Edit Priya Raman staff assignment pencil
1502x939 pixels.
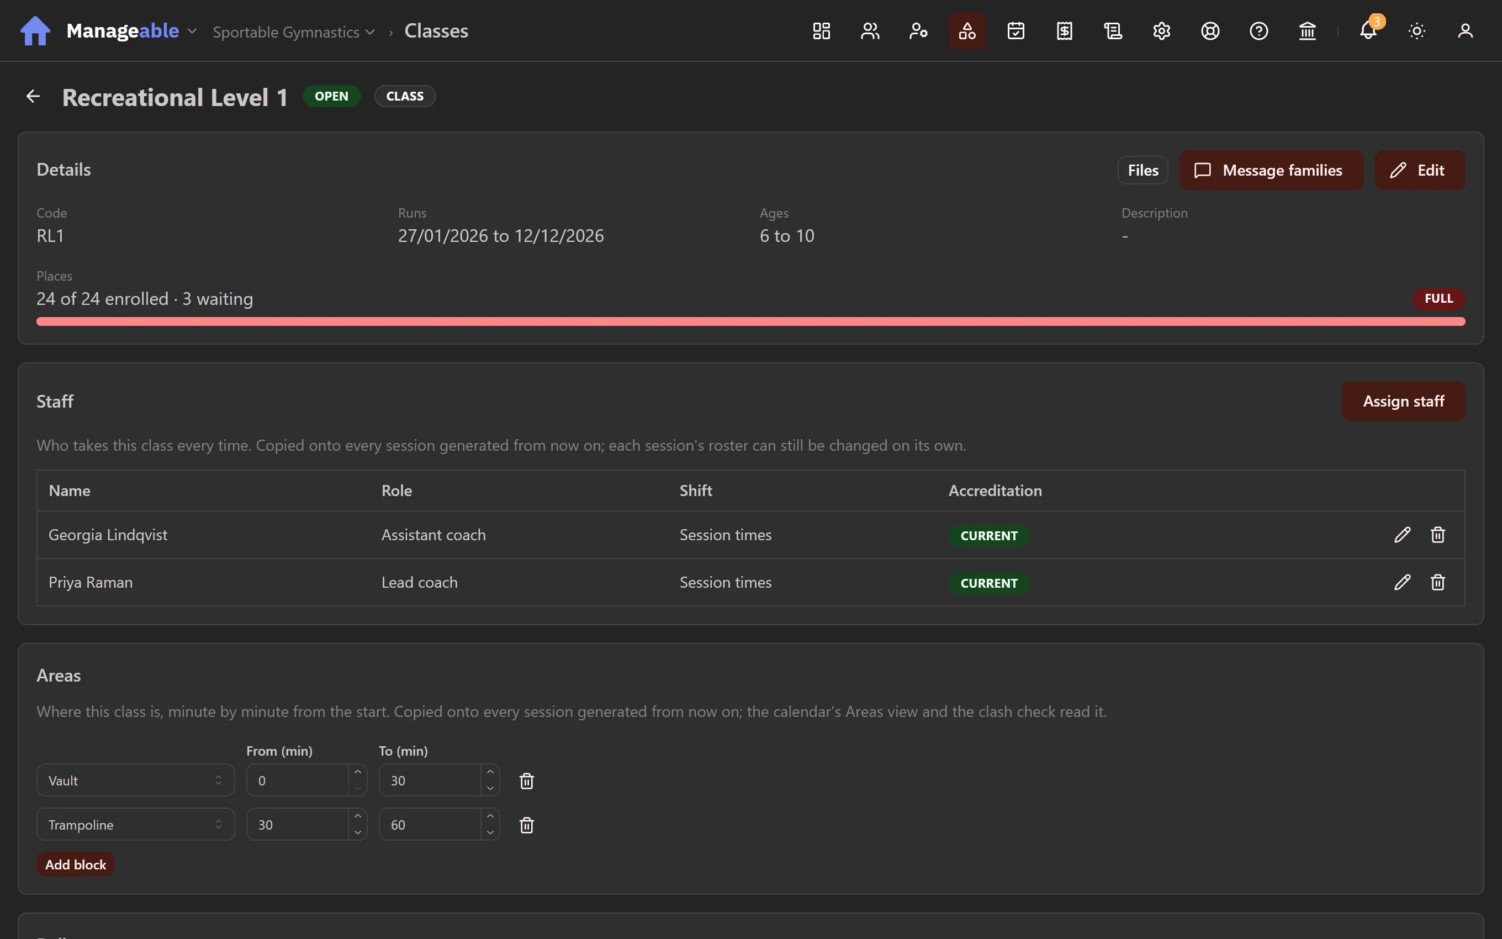1402,583
